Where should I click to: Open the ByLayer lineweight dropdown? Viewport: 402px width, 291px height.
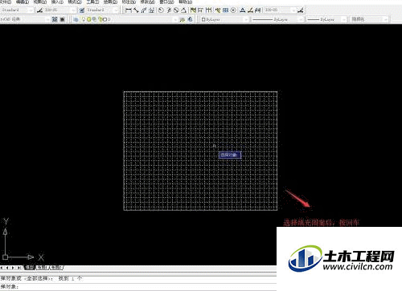point(326,19)
